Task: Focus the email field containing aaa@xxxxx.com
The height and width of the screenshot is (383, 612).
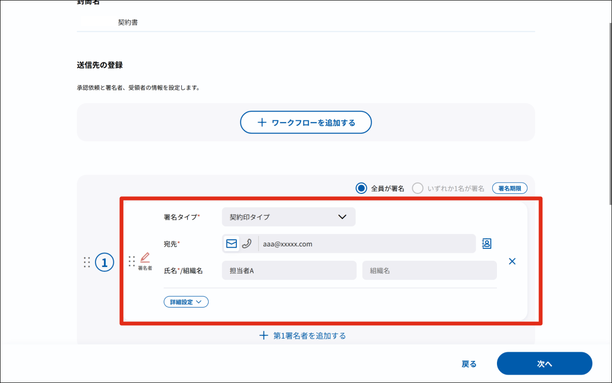Action: 366,244
